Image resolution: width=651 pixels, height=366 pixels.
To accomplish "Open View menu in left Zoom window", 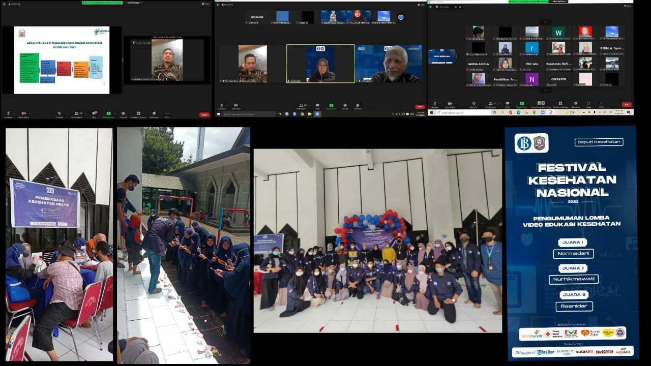I will (x=206, y=4).
